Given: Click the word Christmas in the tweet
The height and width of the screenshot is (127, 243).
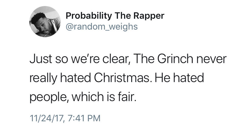Looking at the screenshot, I should (x=123, y=78).
